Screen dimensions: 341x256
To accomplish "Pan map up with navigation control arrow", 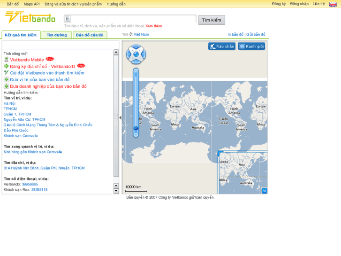I will coord(136,47).
